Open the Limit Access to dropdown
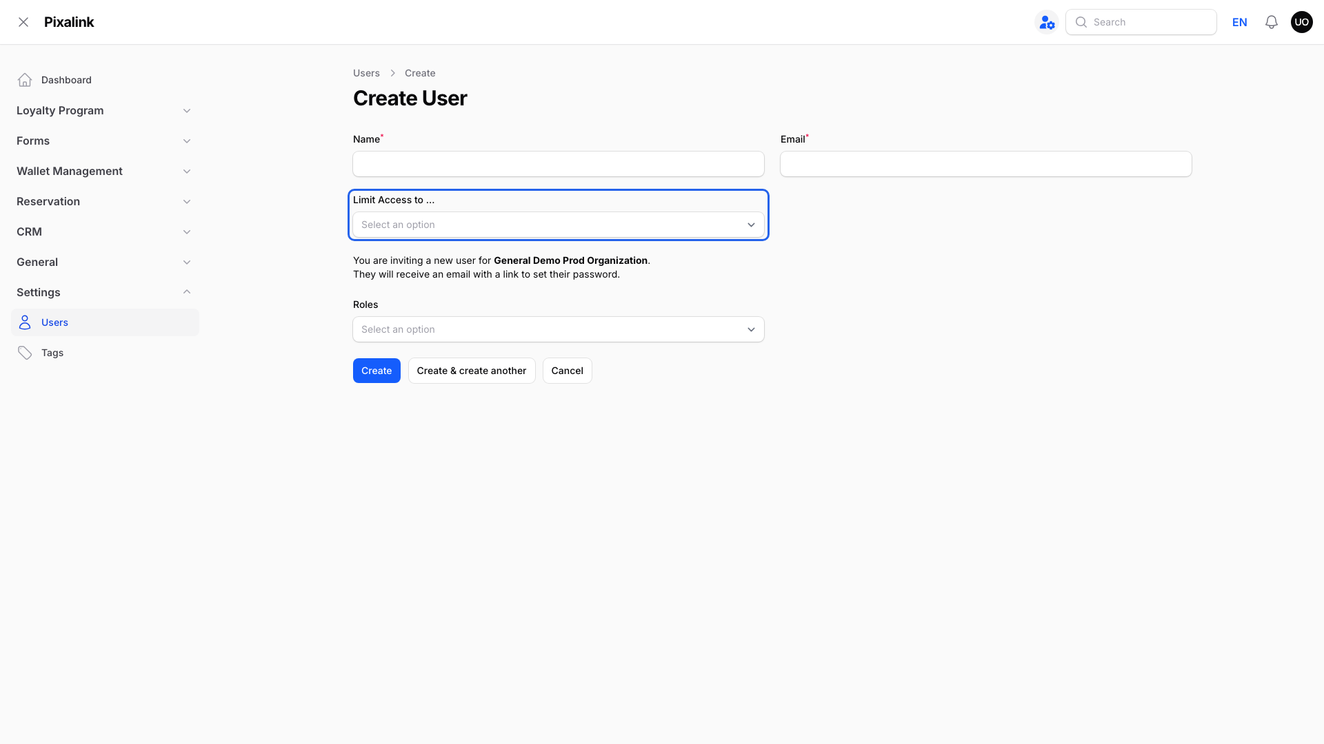Screen dimensions: 1324x744 pos(559,225)
